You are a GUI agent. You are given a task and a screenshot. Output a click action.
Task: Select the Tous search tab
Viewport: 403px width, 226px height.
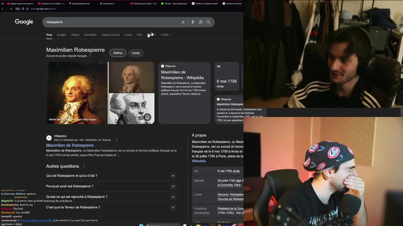(x=49, y=35)
